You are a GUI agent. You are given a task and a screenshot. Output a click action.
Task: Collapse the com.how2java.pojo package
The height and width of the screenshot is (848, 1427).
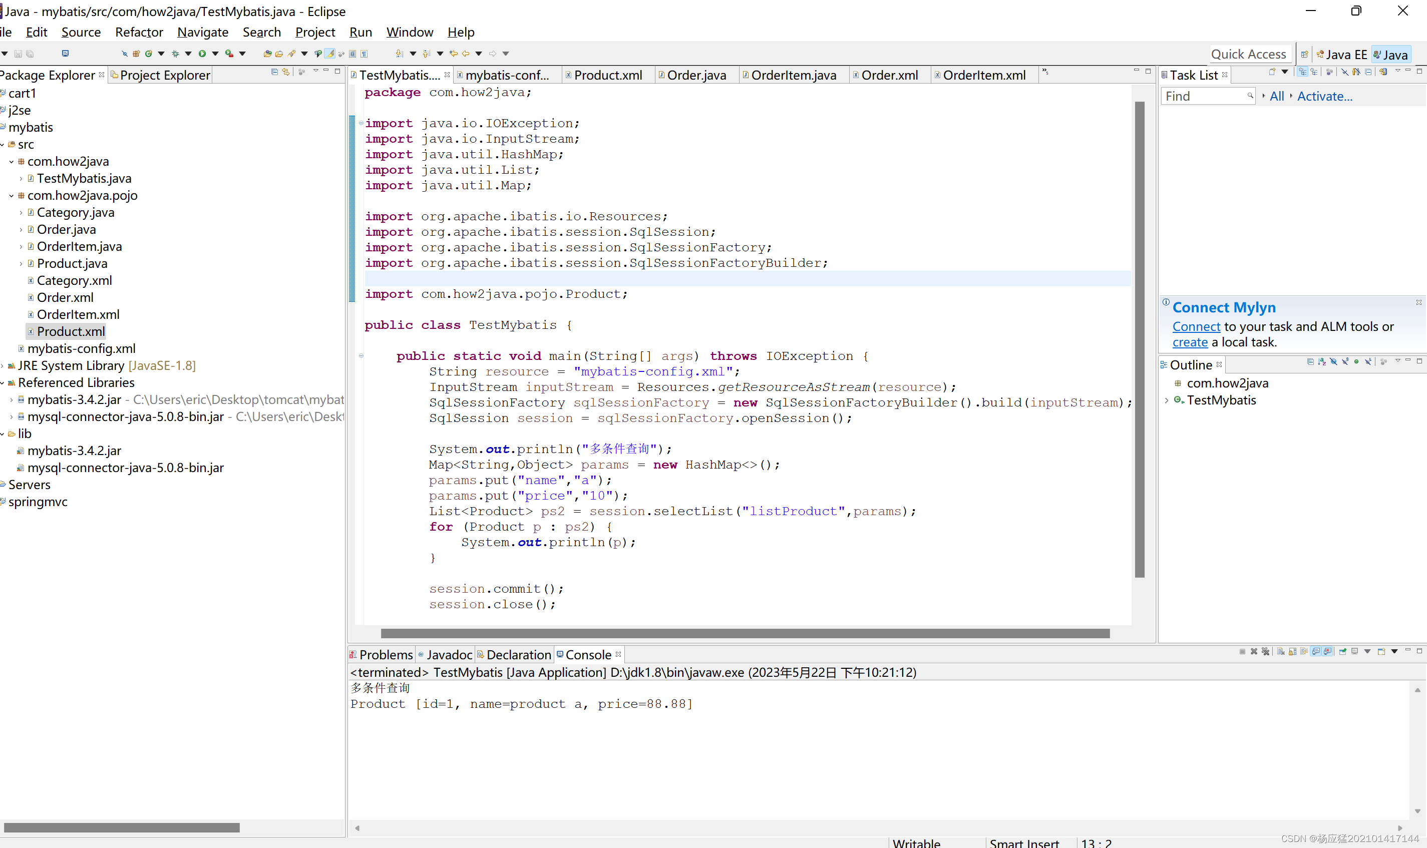pyautogui.click(x=12, y=196)
